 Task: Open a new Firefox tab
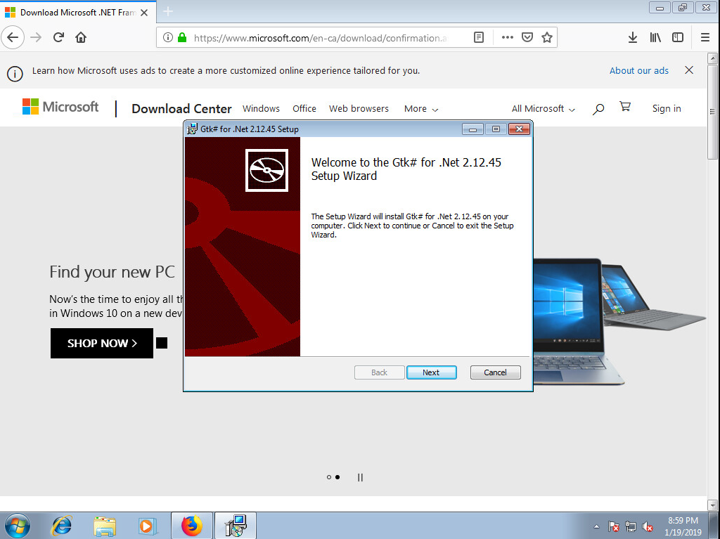click(168, 12)
